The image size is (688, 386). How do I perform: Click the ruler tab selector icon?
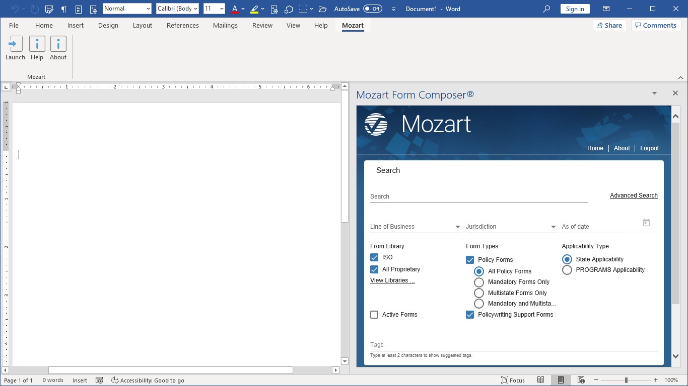click(6, 87)
